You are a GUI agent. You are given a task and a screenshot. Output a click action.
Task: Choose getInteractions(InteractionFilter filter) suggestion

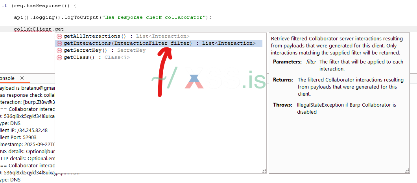tap(159, 43)
